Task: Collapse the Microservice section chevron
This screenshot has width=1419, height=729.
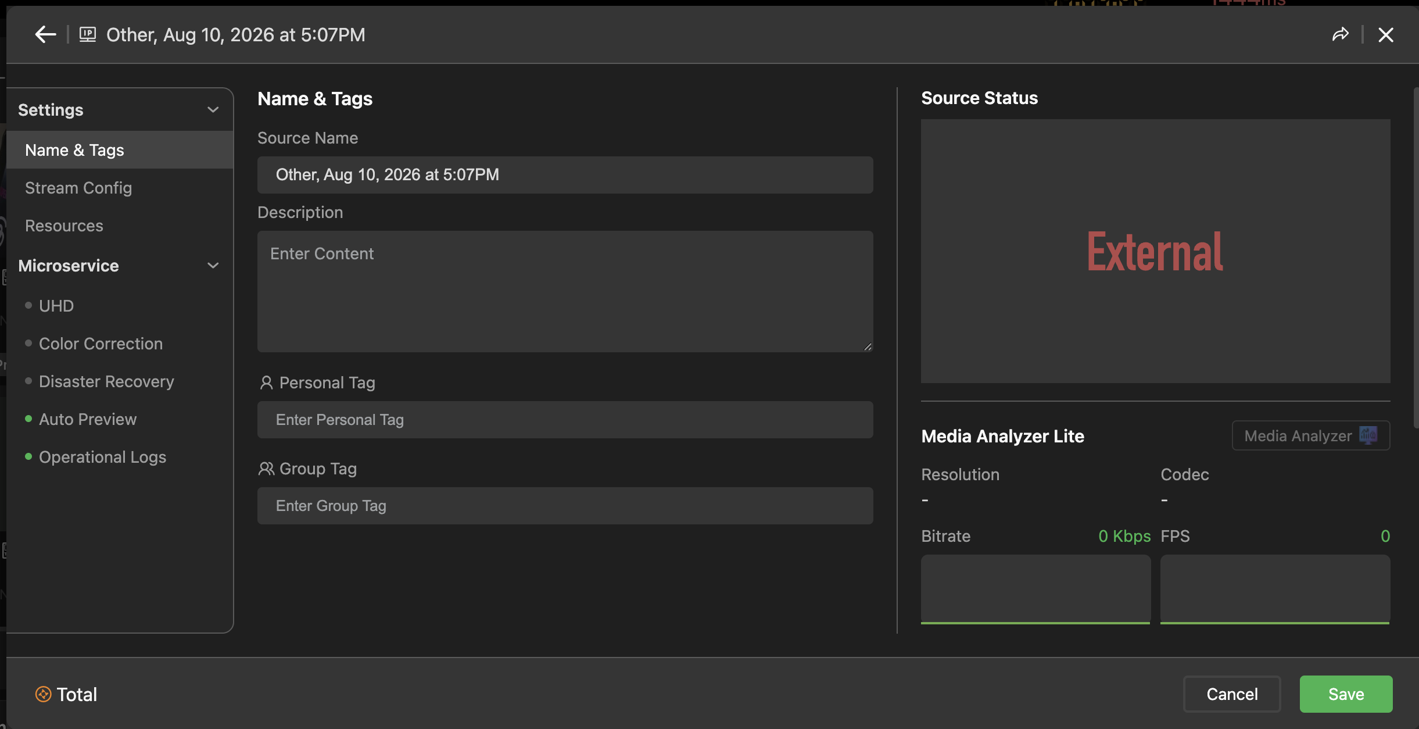Action: coord(213,265)
